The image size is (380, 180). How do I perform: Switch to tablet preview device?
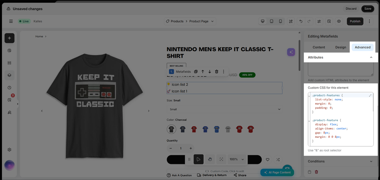(272, 21)
